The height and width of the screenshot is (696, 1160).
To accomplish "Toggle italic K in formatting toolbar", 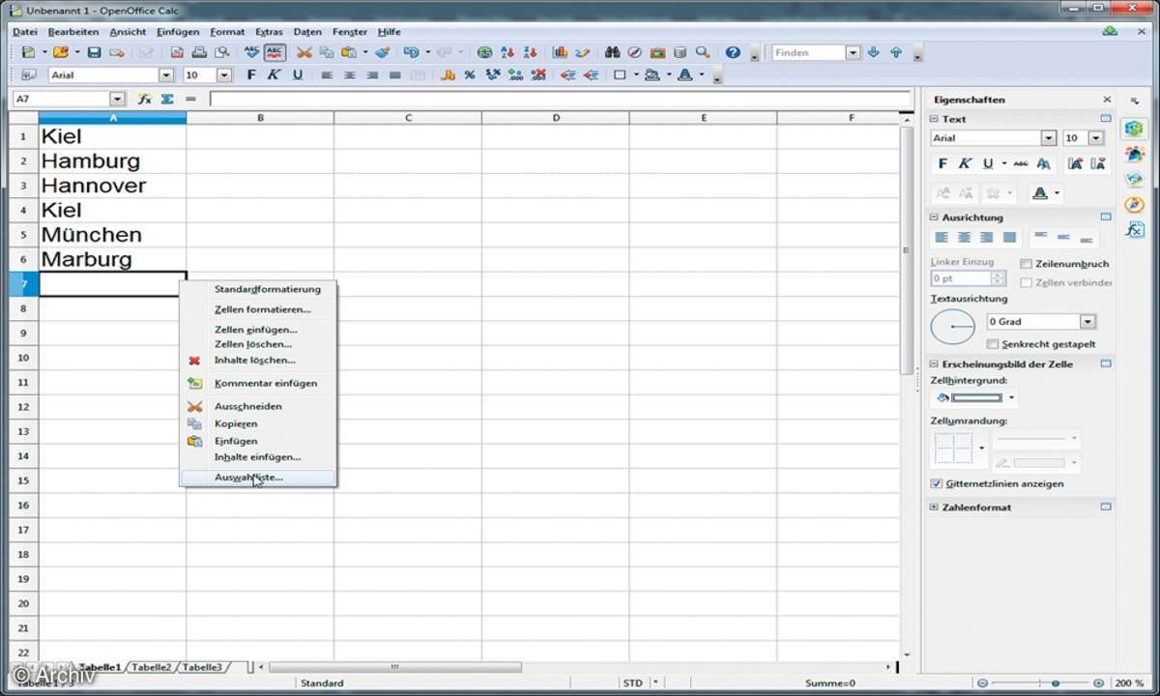I will [x=274, y=74].
